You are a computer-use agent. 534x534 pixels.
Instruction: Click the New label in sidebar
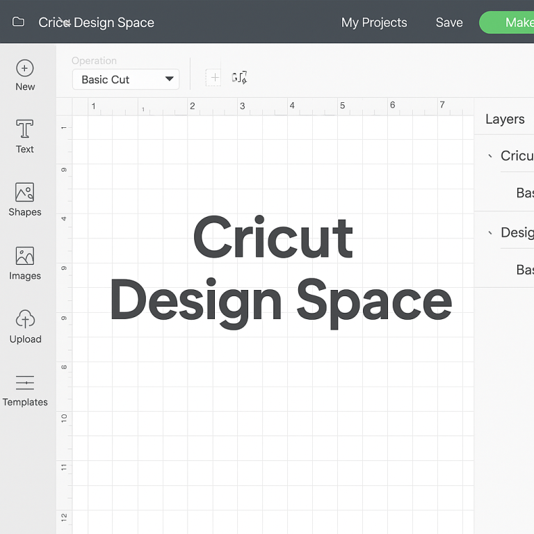(25, 86)
